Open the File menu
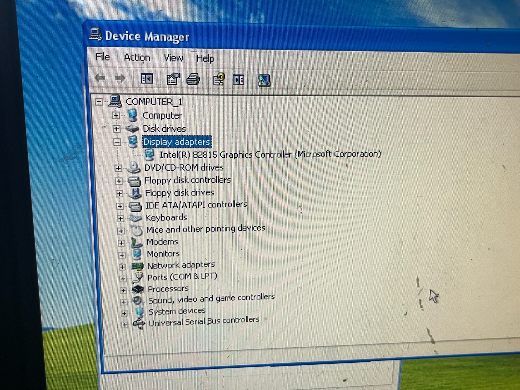 (103, 57)
